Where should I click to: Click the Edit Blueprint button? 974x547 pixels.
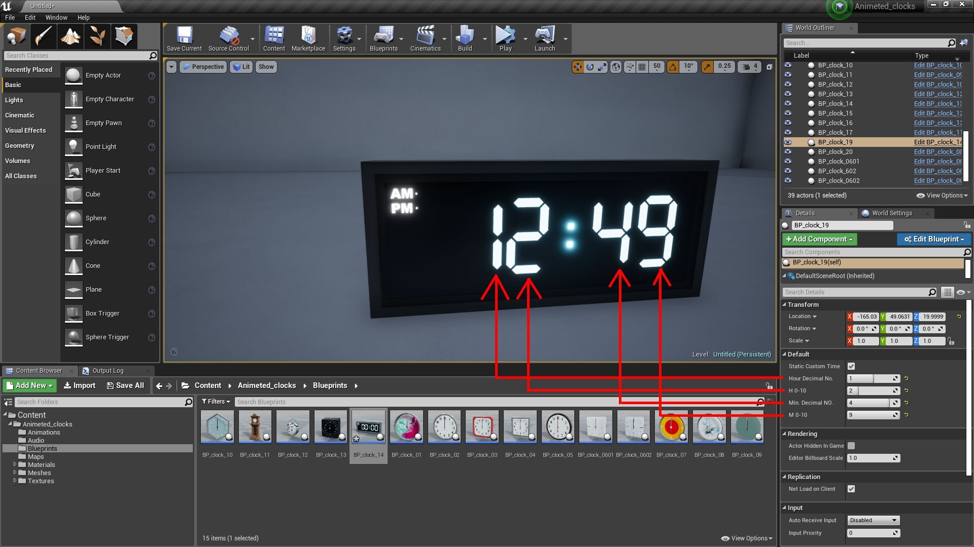[x=934, y=239]
